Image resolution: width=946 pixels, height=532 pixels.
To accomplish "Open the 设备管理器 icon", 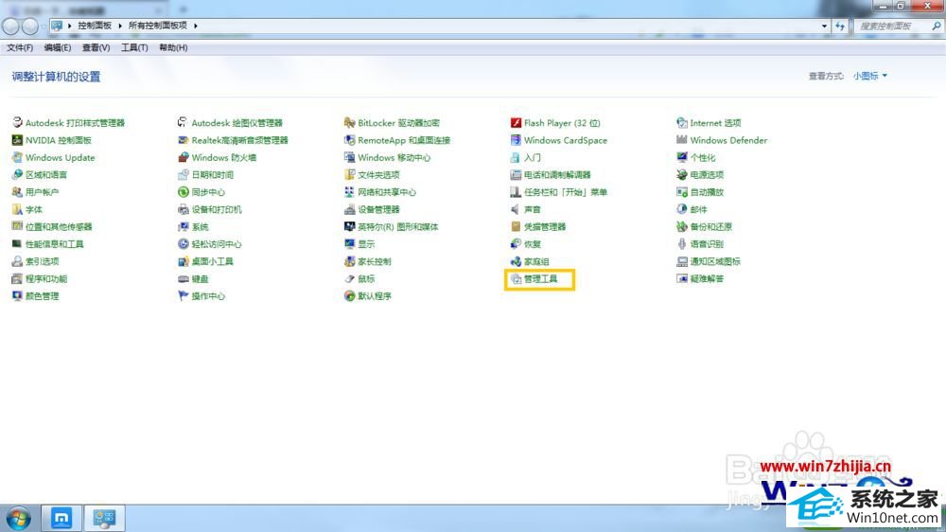I will pos(349,209).
